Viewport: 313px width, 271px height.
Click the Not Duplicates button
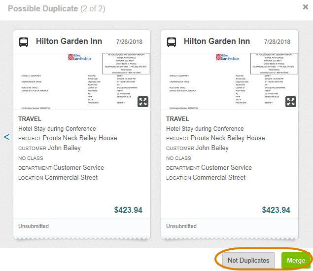[x=248, y=260]
